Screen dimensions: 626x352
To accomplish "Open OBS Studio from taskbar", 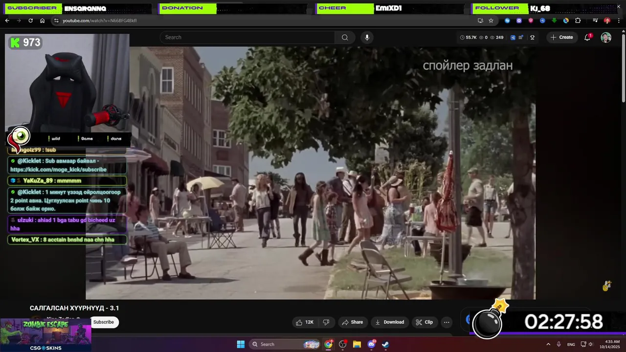I will pos(342,344).
